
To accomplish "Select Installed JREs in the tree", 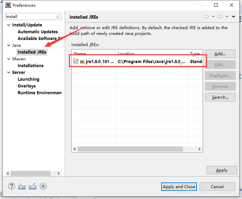I will [x=32, y=52].
